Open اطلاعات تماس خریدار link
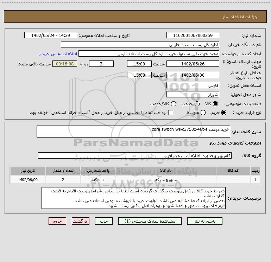 point(58,54)
